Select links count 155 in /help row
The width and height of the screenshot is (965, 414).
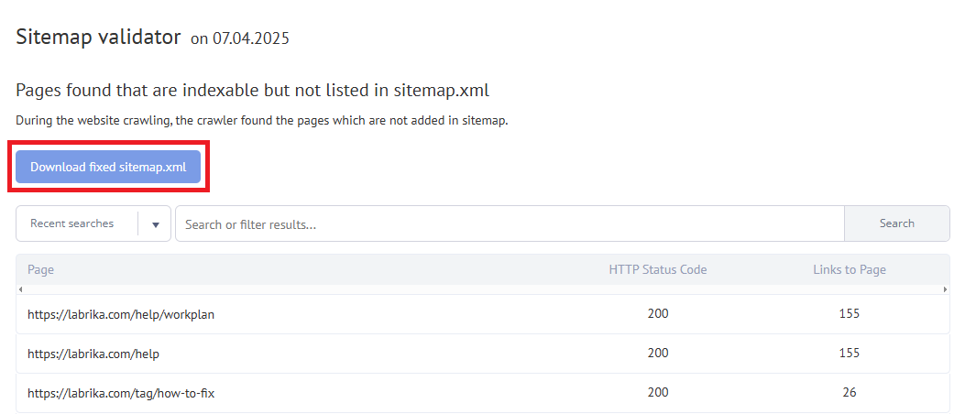coord(849,354)
